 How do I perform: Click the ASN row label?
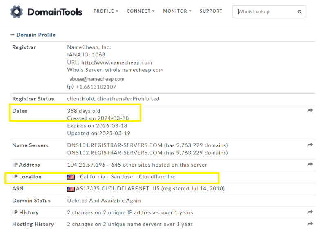tap(18, 189)
